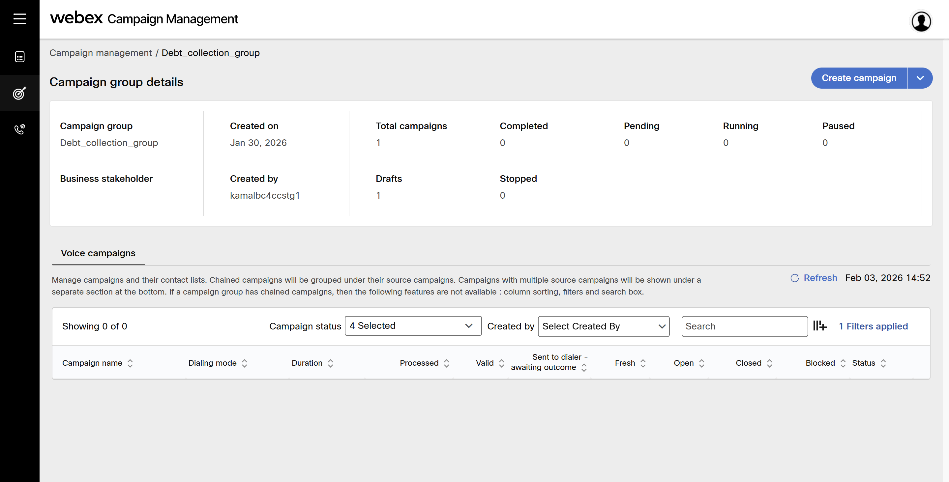Sort by Campaign name column arrows
949x482 pixels.
(x=130, y=363)
